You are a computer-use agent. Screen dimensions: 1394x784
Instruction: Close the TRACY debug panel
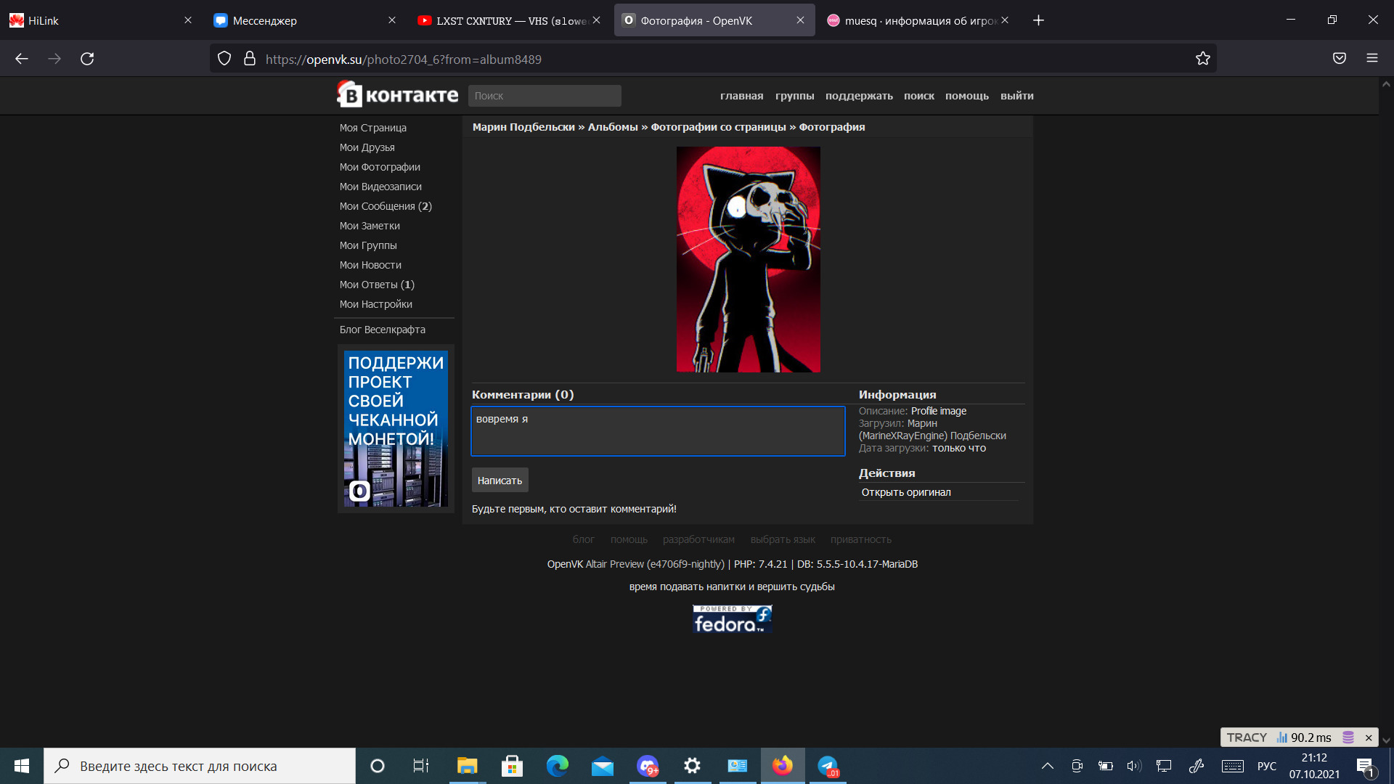(x=1369, y=738)
